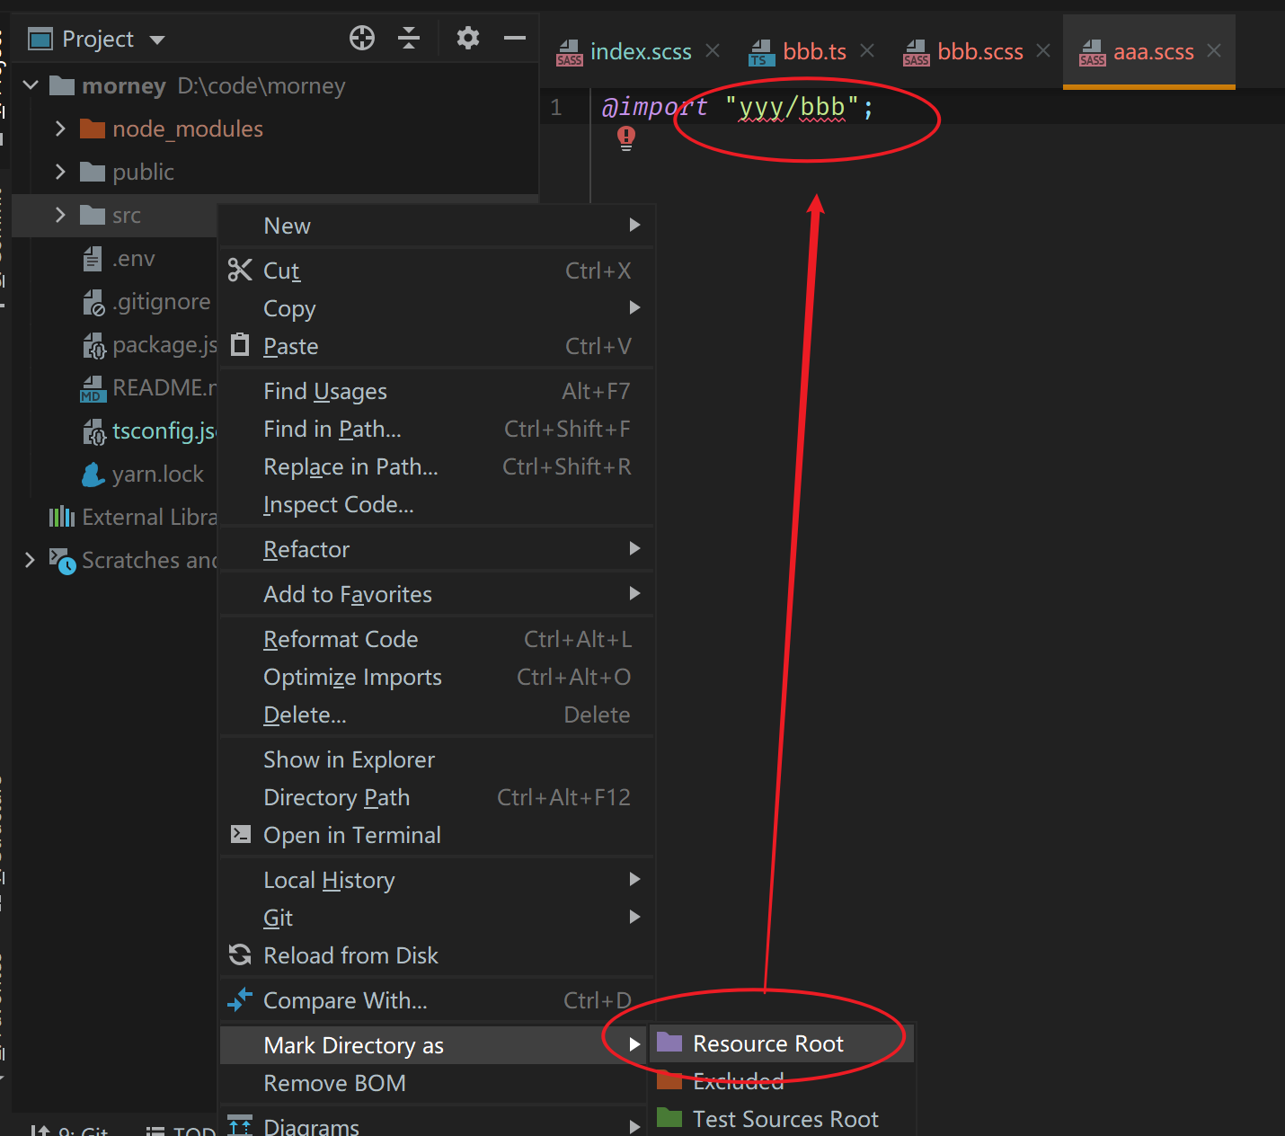Viewport: 1285px width, 1136px height.
Task: Click the orange Excluded folder icon
Action: [669, 1079]
